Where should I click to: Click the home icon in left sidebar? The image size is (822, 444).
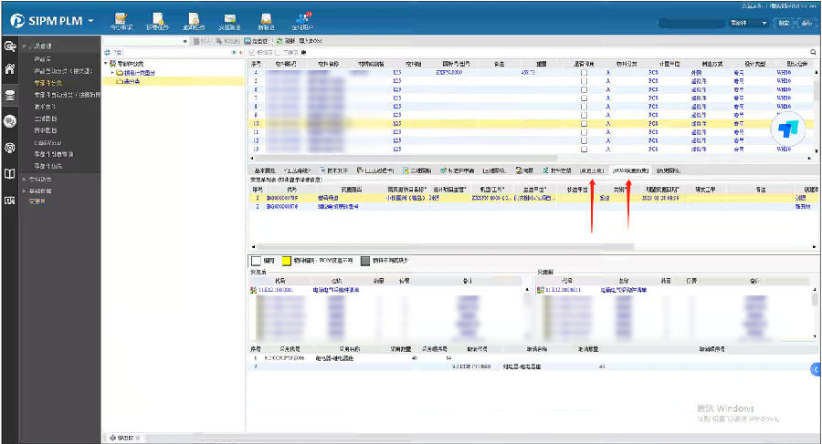tap(10, 68)
